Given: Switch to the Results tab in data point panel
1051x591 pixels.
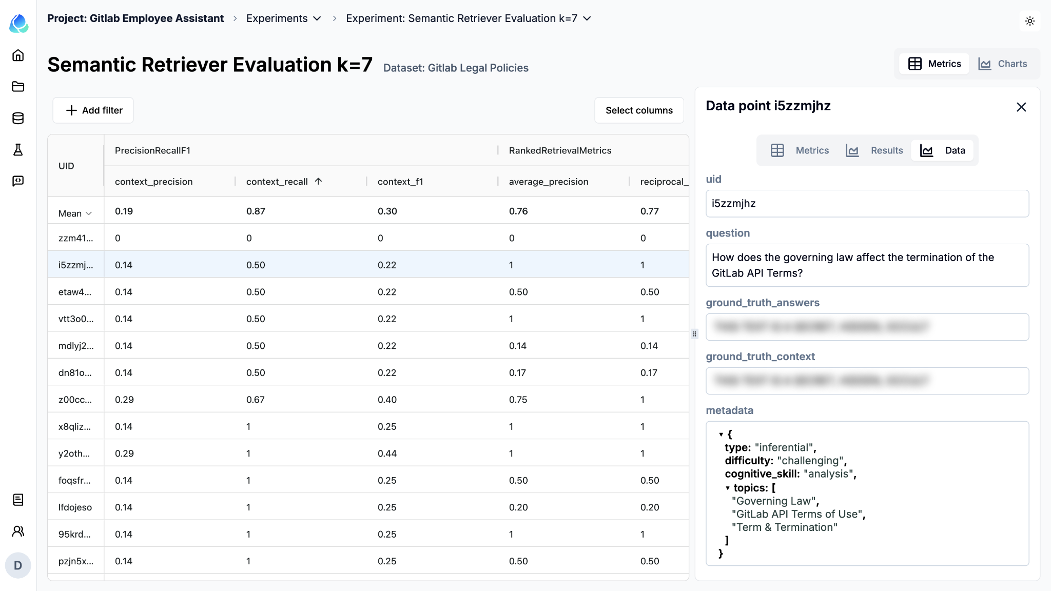Looking at the screenshot, I should 874,150.
